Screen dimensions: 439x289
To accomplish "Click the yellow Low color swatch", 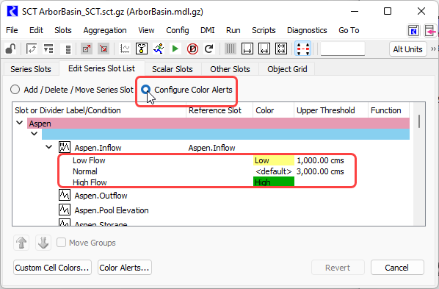I will (x=274, y=160).
